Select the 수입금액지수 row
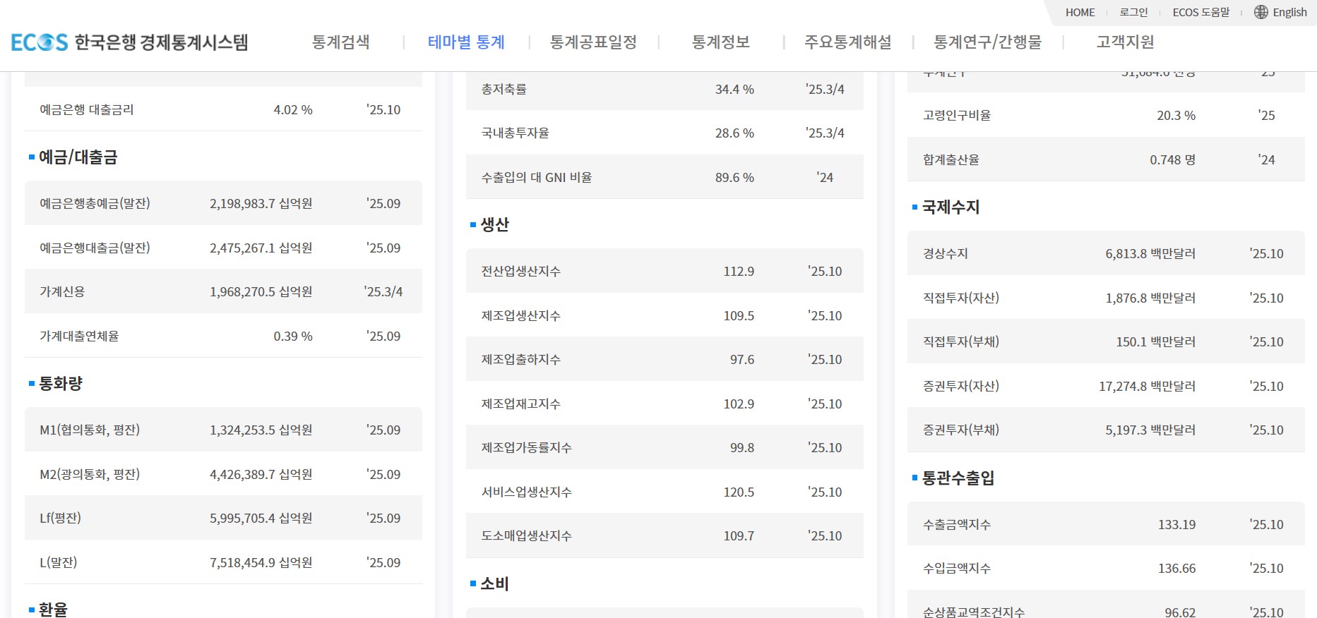The height and width of the screenshot is (618, 1317). tap(1106, 568)
